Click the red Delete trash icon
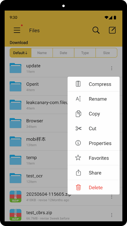The image size is (127, 226). [x=78, y=187]
